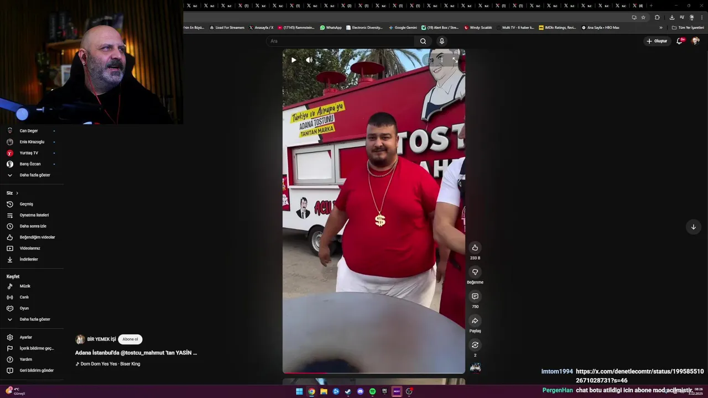Open Oyun gaming section

24,308
